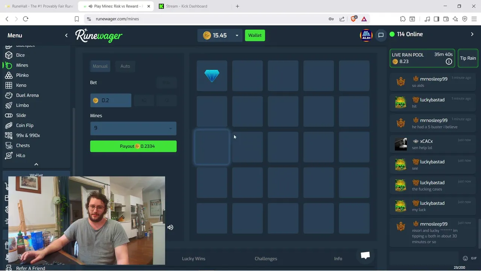The width and height of the screenshot is (481, 271).
Task: Open the emoji picker in chat
Action: pyautogui.click(x=465, y=258)
